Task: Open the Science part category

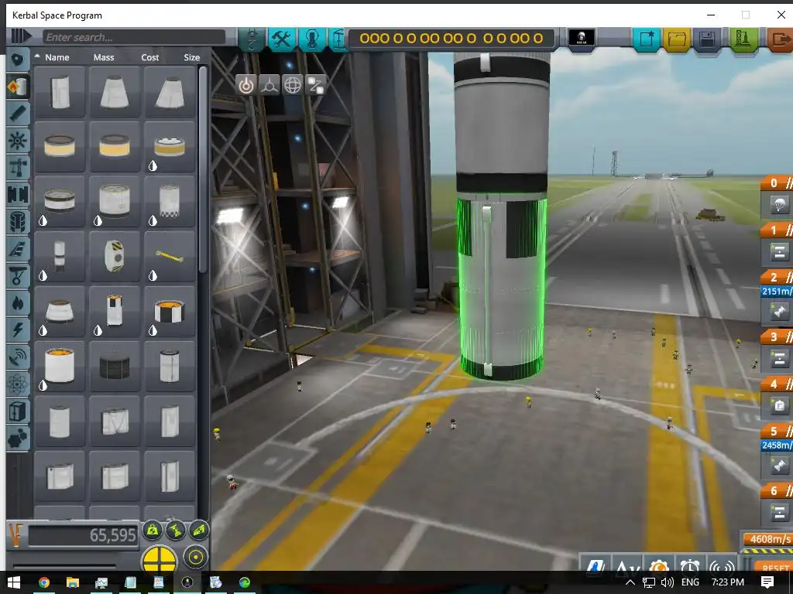Action: 18,384
